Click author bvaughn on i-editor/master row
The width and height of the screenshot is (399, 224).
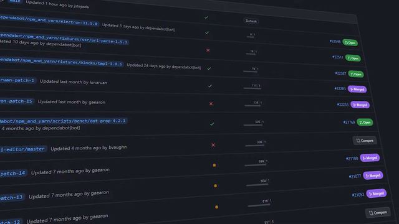click(x=118, y=147)
